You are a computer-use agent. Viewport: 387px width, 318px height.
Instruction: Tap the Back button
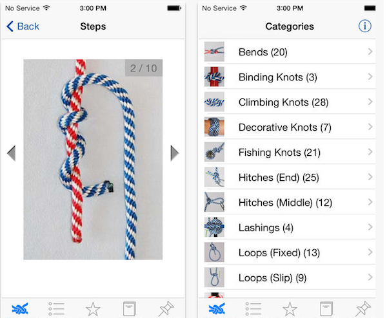point(23,26)
